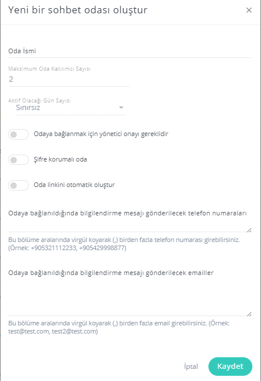This screenshot has height=381, width=261.
Task: Select the Sınırsız value text
Action: pyautogui.click(x=28, y=108)
